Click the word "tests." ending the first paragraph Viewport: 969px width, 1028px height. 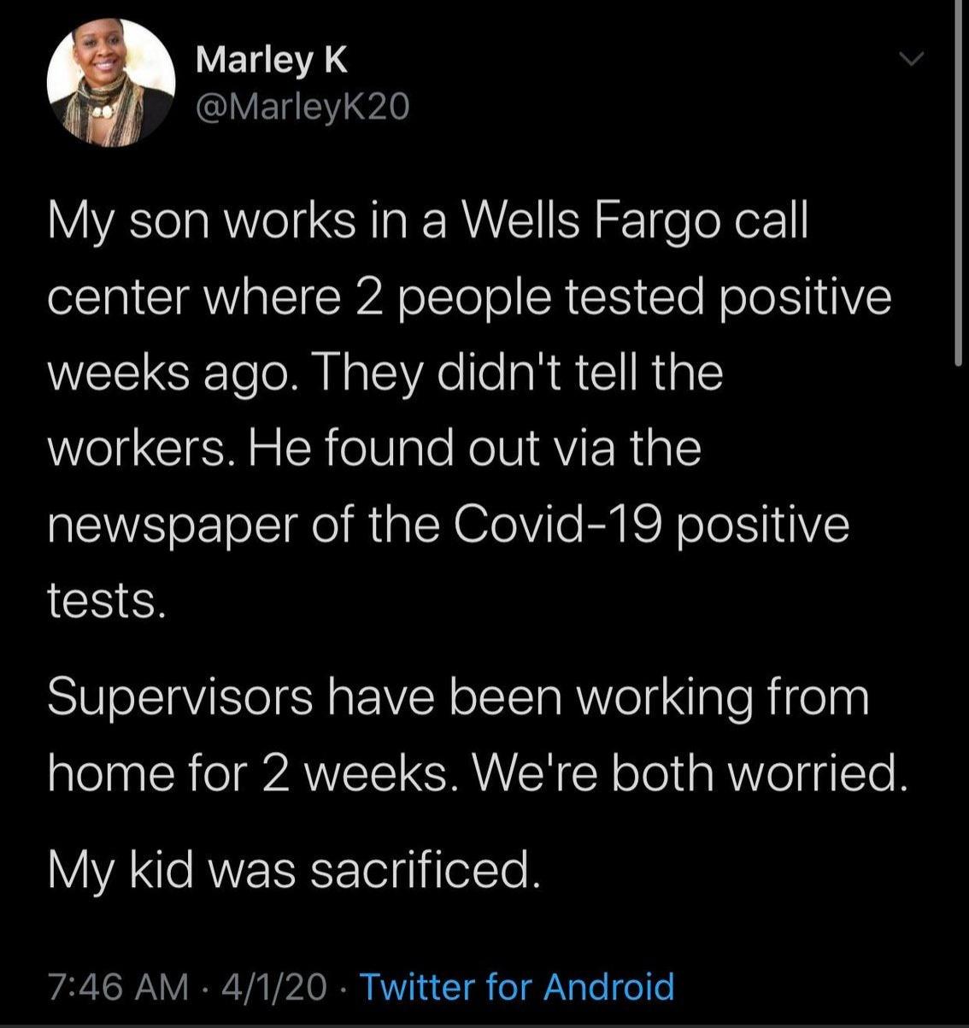(x=104, y=600)
